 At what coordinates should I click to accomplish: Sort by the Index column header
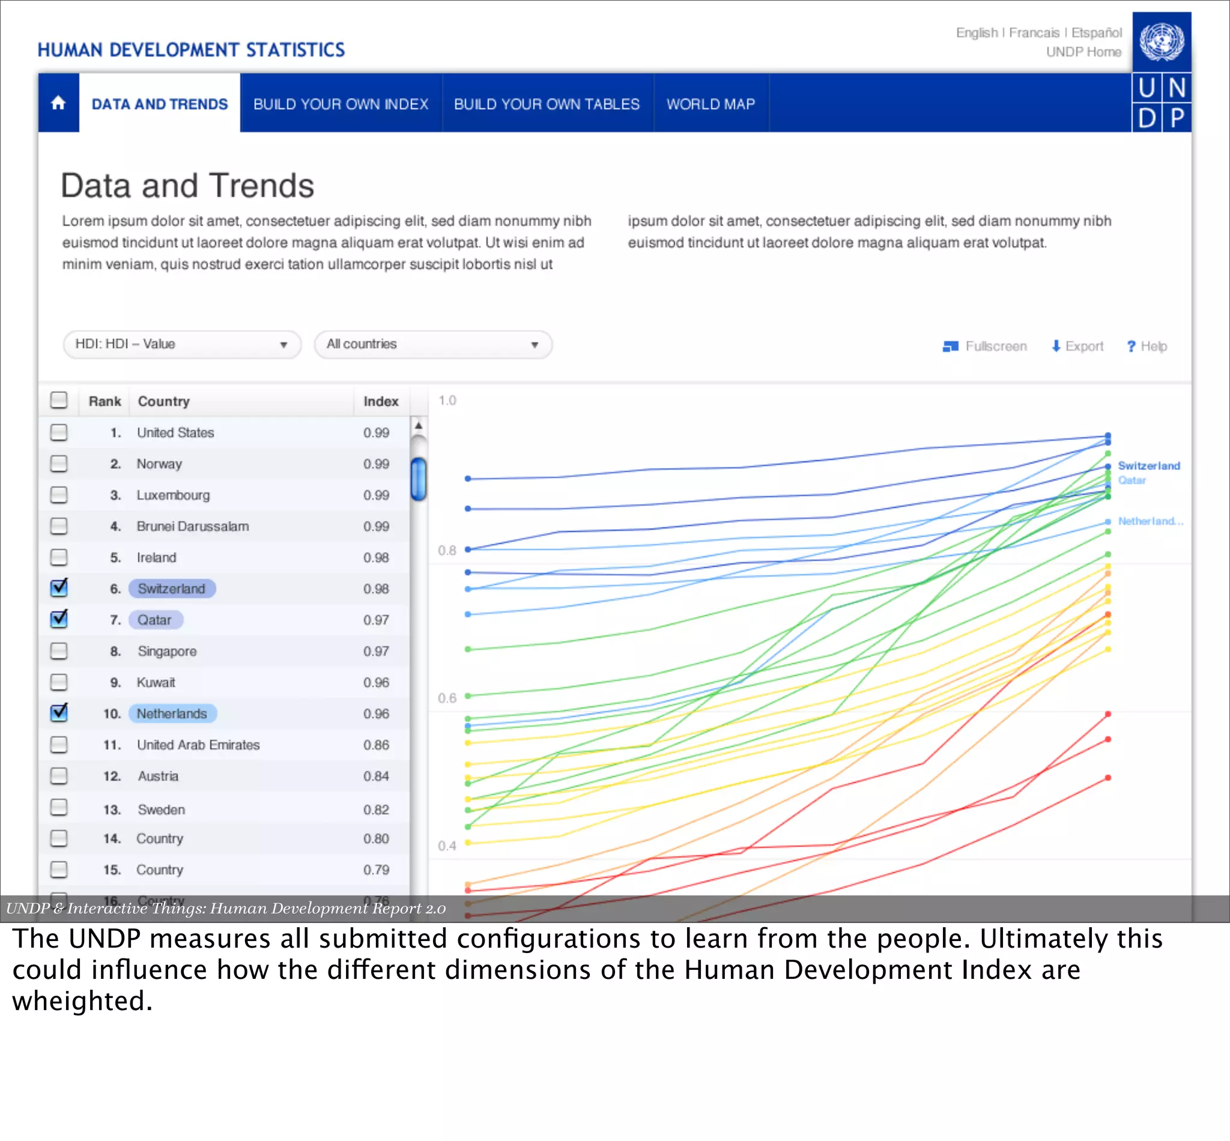pyautogui.click(x=381, y=401)
